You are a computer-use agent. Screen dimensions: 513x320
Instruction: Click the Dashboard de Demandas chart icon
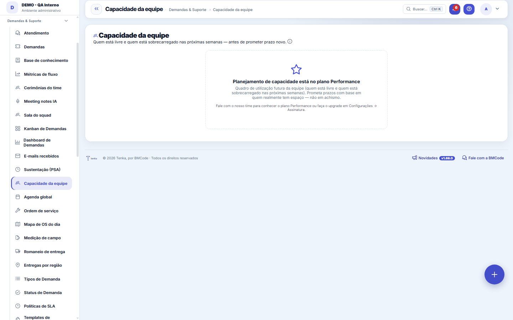click(x=17, y=142)
